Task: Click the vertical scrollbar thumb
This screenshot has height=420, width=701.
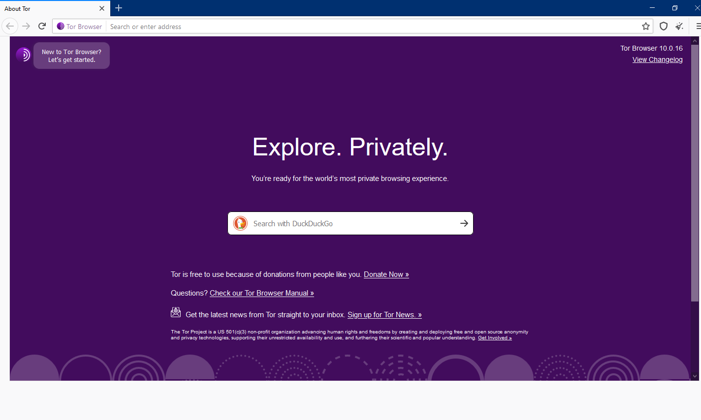Action: [x=695, y=173]
